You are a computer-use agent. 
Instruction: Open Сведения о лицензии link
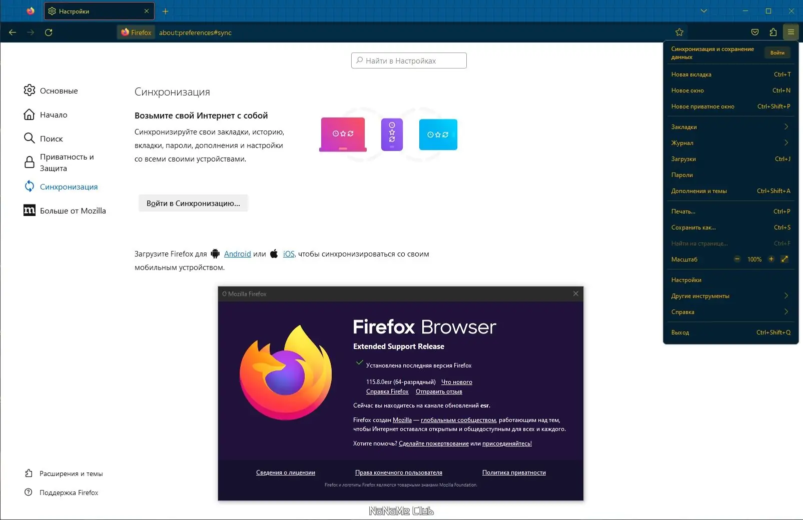(x=286, y=472)
